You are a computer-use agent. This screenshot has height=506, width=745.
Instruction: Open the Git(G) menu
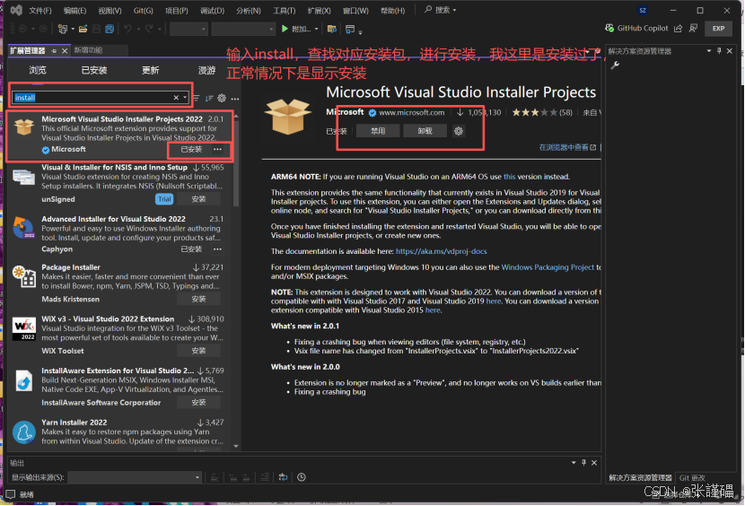[x=143, y=10]
